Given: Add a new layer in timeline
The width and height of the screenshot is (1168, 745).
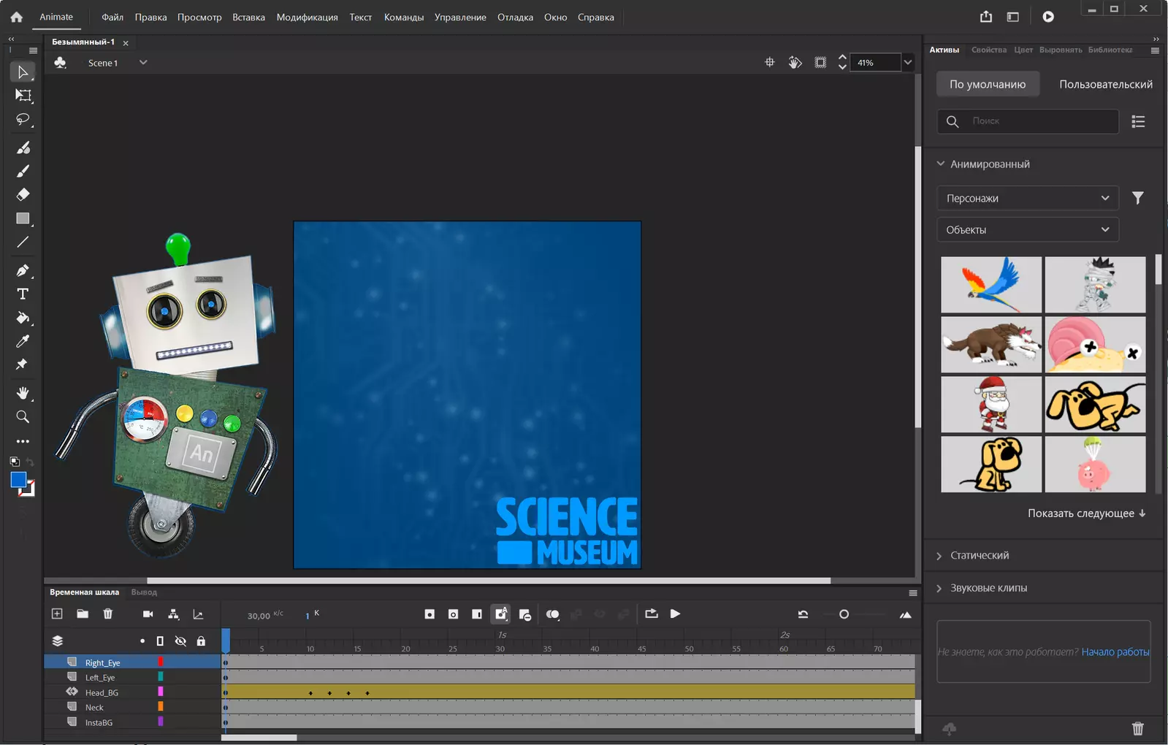Looking at the screenshot, I should click(x=57, y=614).
